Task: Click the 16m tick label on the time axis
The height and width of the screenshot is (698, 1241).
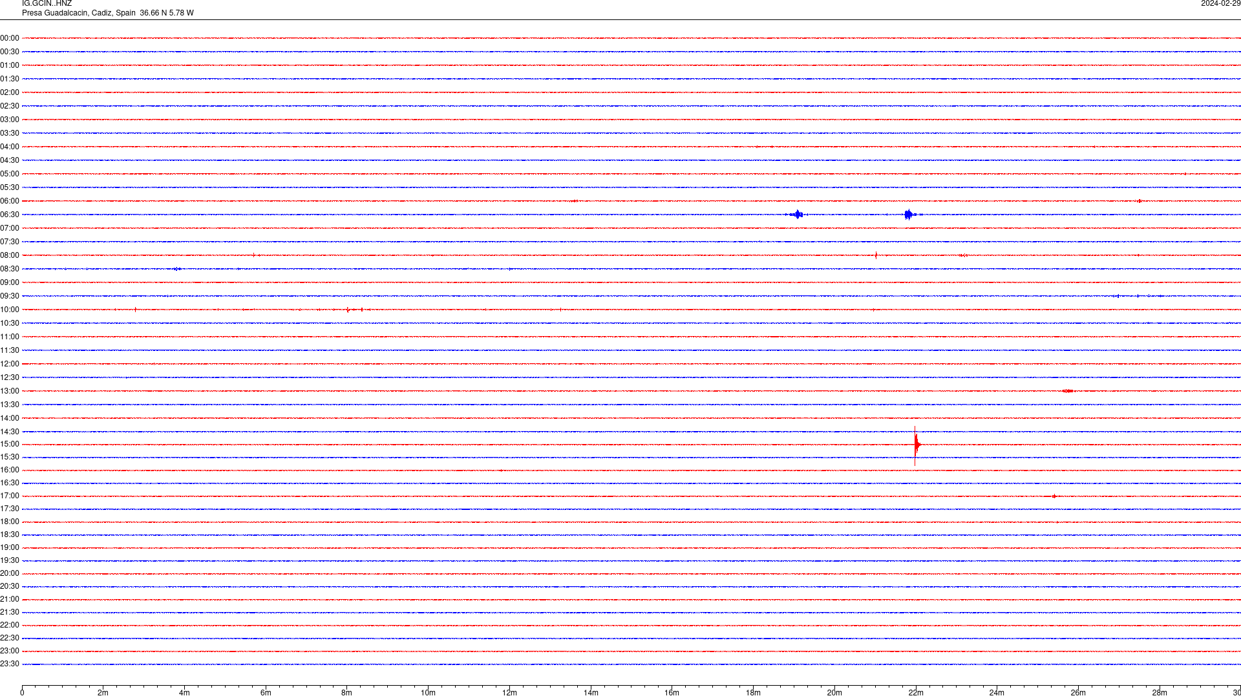Action: click(672, 693)
